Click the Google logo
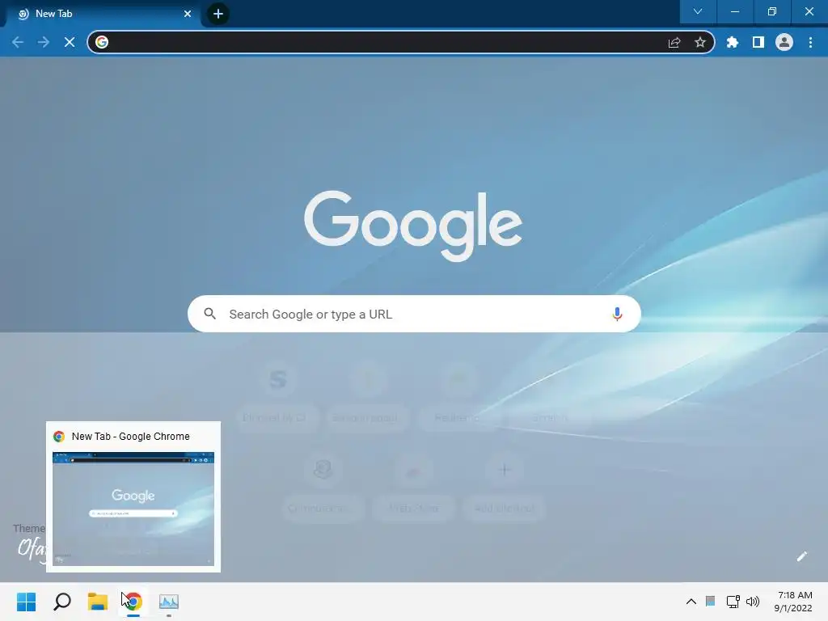Screen dimensions: 828x621 [413, 226]
